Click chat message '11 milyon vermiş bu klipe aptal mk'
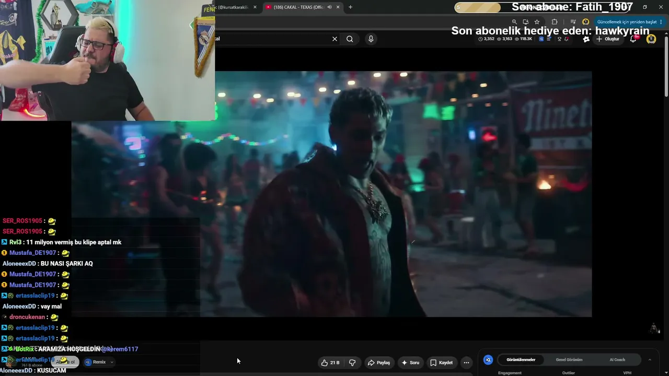The height and width of the screenshot is (376, 669). pos(74,242)
